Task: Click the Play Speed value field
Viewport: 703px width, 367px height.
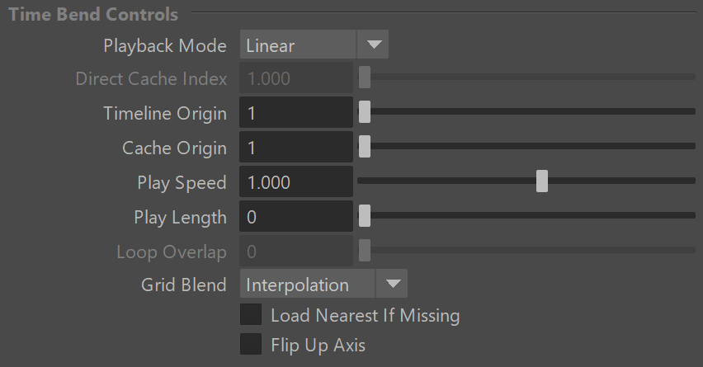Action: (x=296, y=181)
